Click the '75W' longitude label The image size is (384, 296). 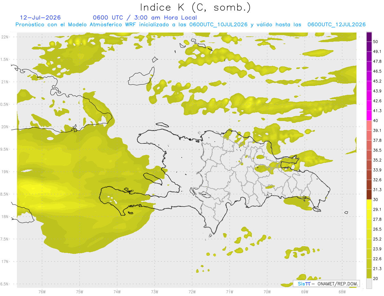click(79, 292)
